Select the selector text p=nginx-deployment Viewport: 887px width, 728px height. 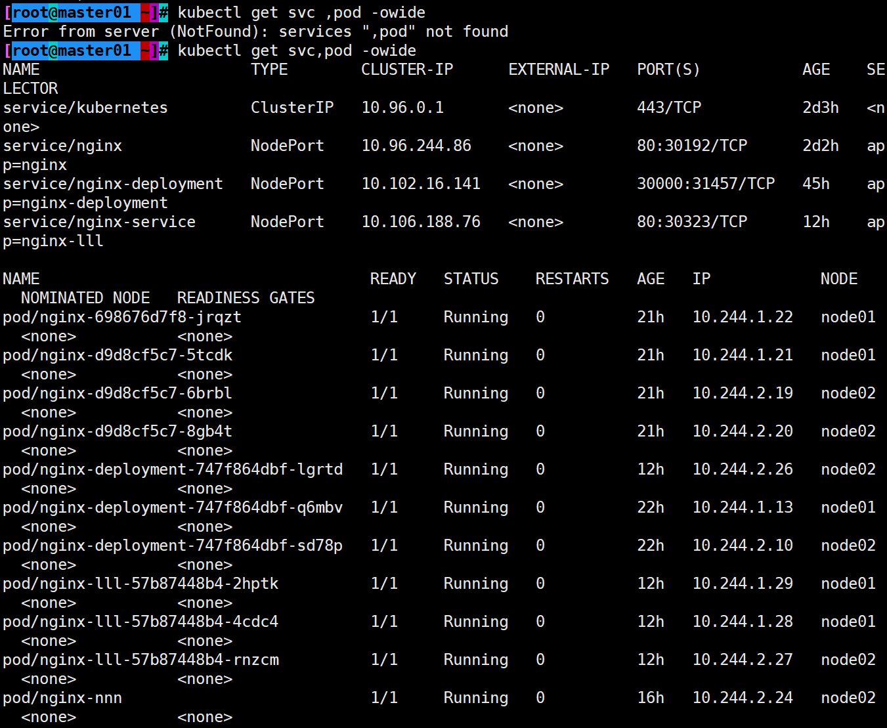point(85,203)
